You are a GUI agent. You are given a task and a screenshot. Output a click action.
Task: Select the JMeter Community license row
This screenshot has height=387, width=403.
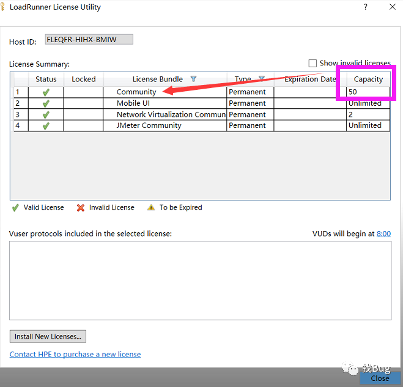tap(202, 126)
